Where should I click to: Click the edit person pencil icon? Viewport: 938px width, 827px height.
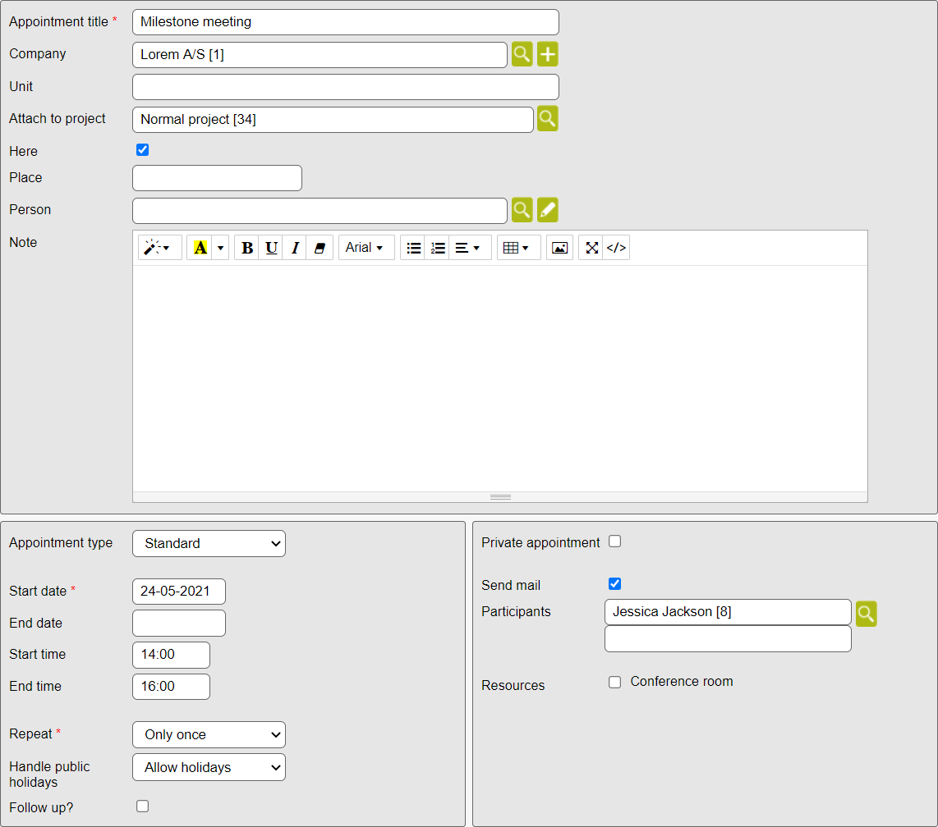click(547, 210)
